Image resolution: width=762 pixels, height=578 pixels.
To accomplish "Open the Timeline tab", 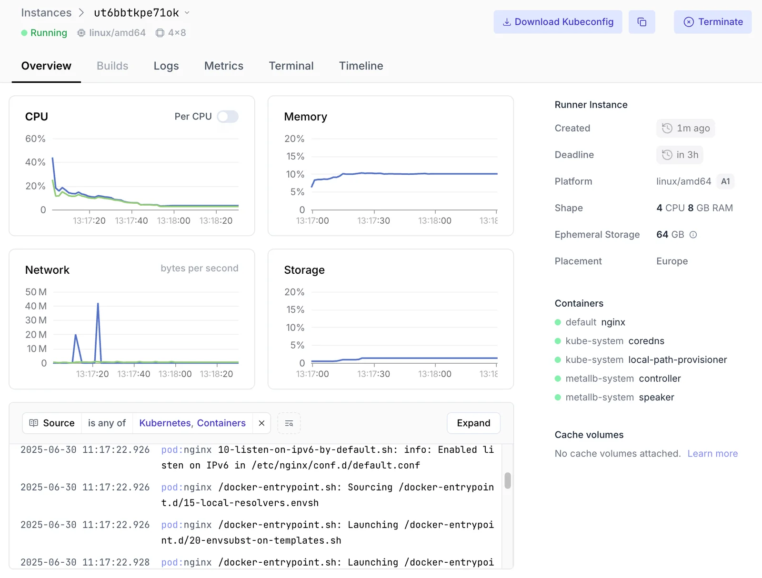I will pyautogui.click(x=361, y=66).
